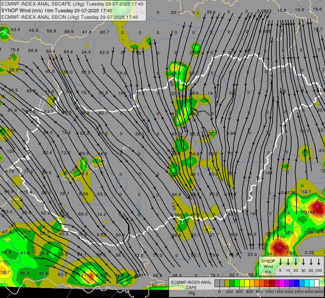Pick the purple swatch in CAPE legend
The width and height of the screenshot is (325, 298).
pos(287,283)
